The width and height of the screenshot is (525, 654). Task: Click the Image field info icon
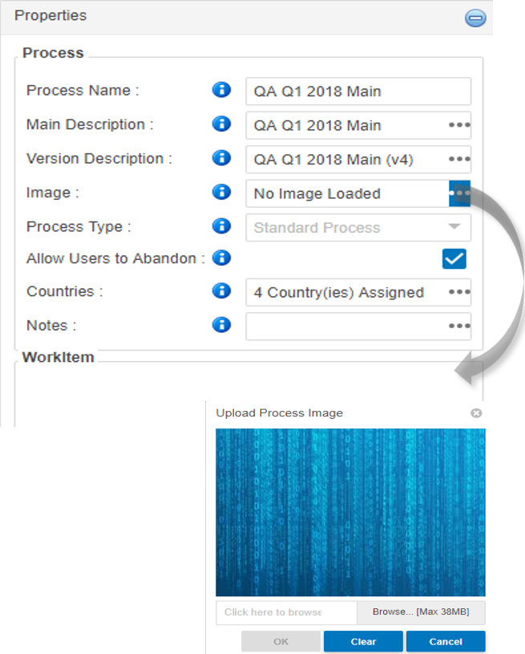pyautogui.click(x=221, y=192)
